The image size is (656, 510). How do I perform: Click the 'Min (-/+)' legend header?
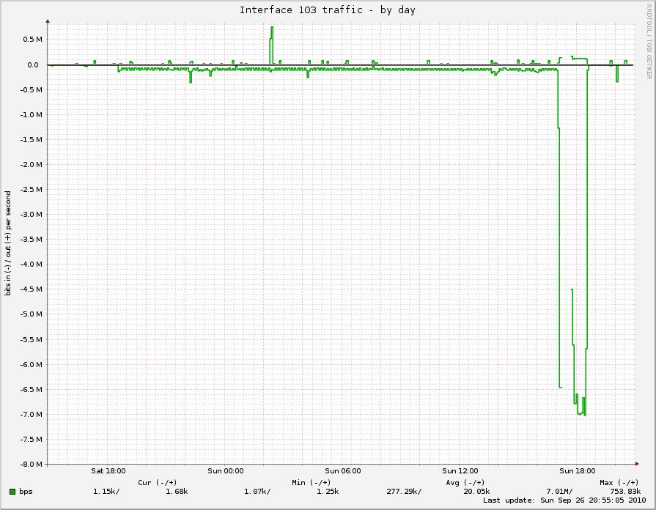pos(311,482)
